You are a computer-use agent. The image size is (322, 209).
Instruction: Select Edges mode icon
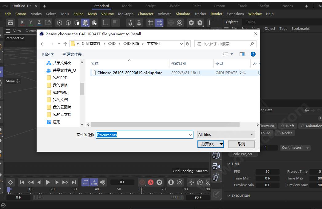[68, 22]
